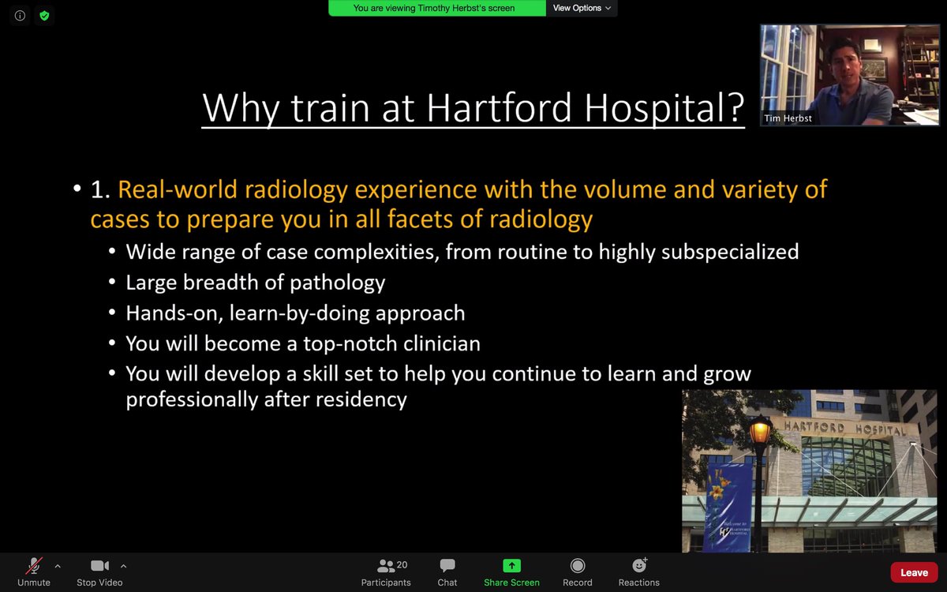Viewport: 947px width, 592px height.
Task: Stop your video camera
Action: pos(99,572)
